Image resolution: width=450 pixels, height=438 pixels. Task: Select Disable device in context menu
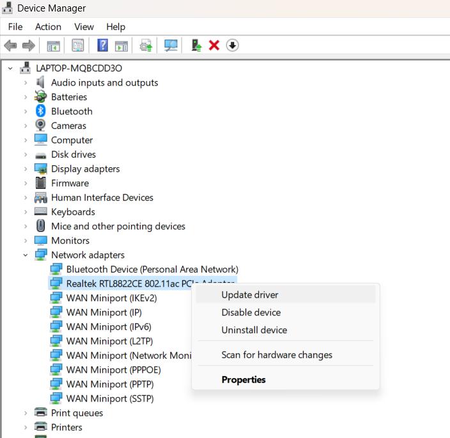251,312
